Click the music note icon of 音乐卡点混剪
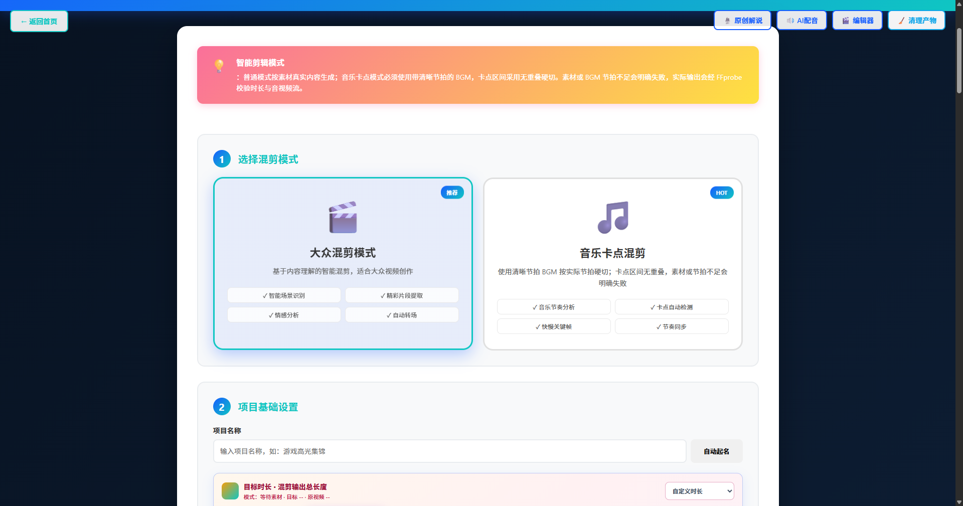The image size is (963, 506). [613, 217]
